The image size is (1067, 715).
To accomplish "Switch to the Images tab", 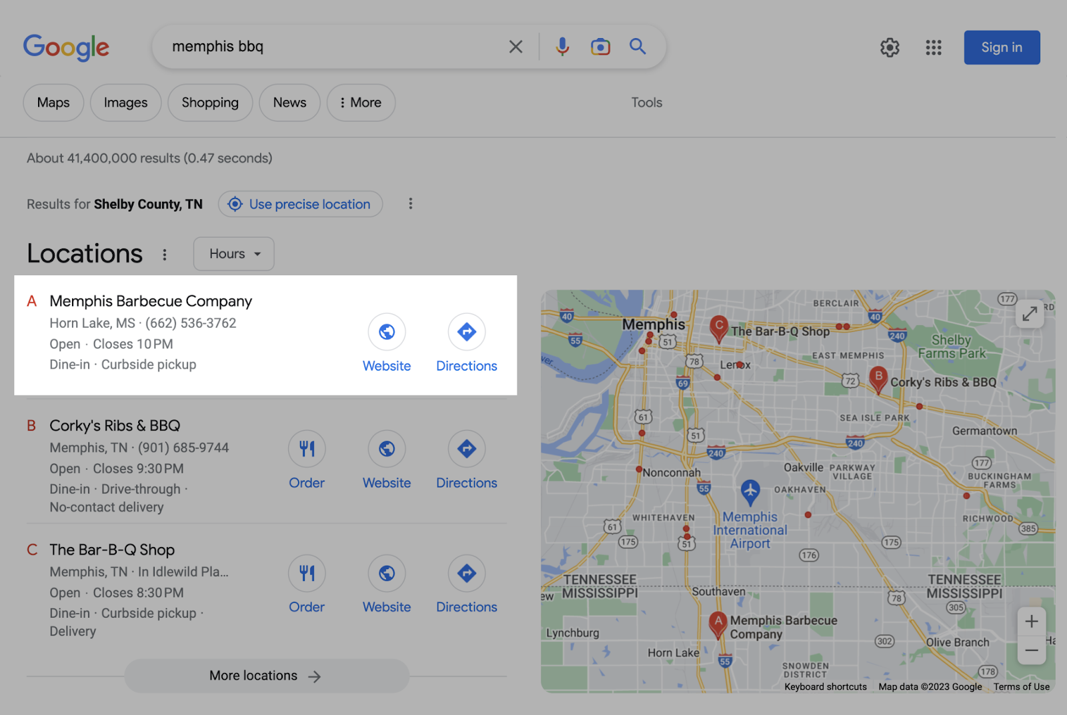I will (125, 103).
